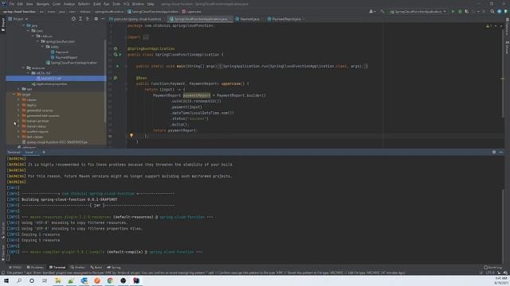
Task: Run with coverage icon in toolbar
Action: (467, 11)
